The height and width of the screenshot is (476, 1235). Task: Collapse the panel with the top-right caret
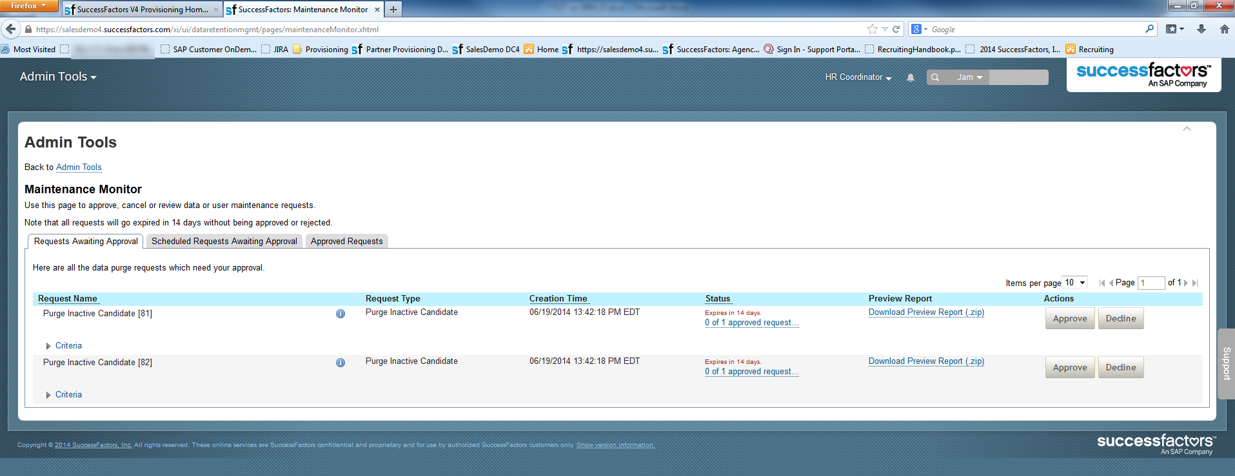coord(1187,129)
